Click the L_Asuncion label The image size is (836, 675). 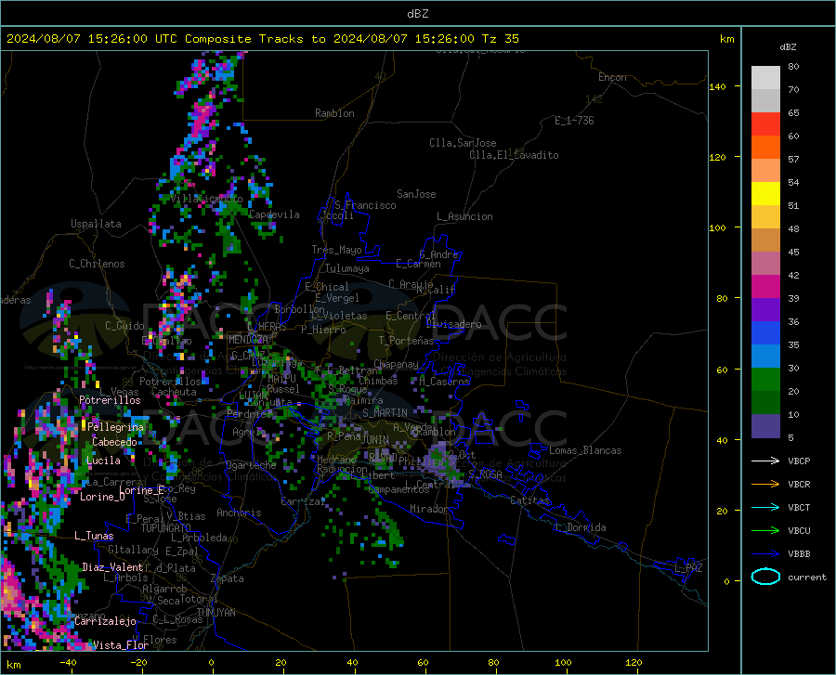click(464, 216)
